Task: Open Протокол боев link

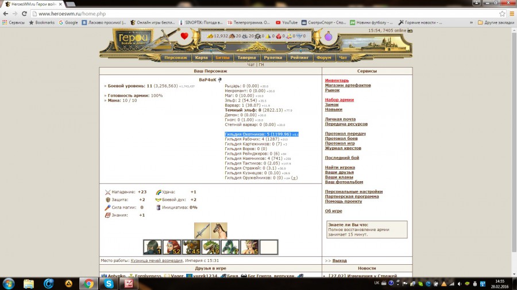Action: pyautogui.click(x=341, y=139)
